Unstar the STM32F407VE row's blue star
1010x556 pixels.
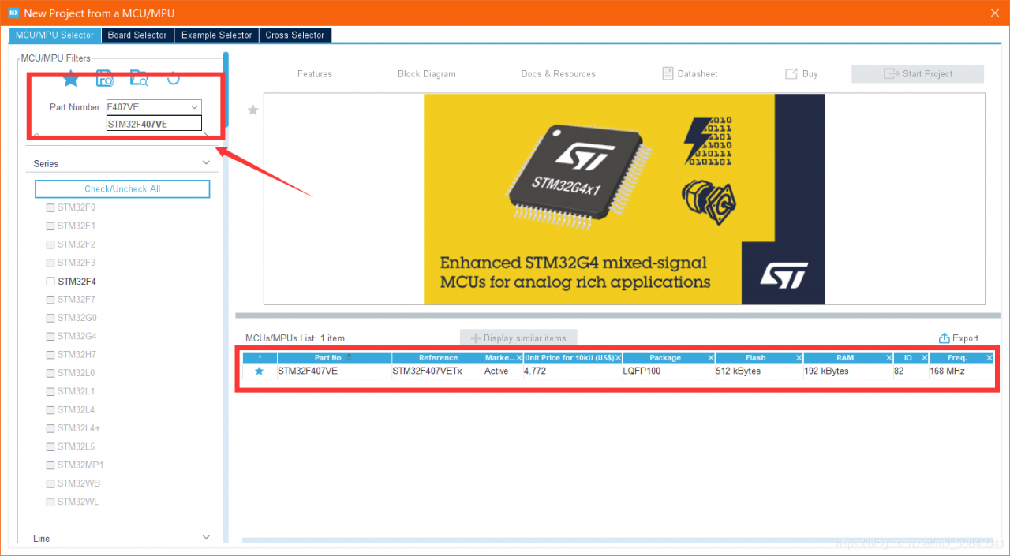pos(259,371)
